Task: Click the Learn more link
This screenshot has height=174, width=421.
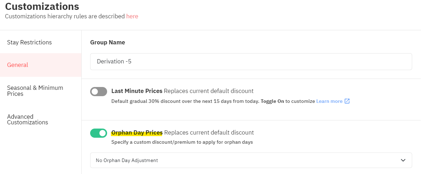Action: [329, 101]
